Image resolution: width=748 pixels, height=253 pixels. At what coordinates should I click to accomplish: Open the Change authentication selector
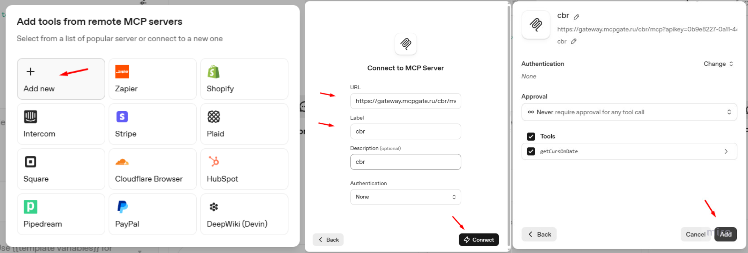click(x=718, y=64)
